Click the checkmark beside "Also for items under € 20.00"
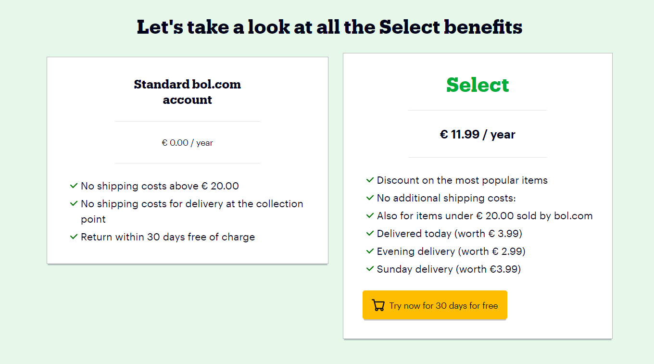654x364 pixels. [369, 216]
